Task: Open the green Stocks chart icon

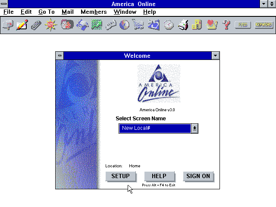Action: (x=97, y=25)
